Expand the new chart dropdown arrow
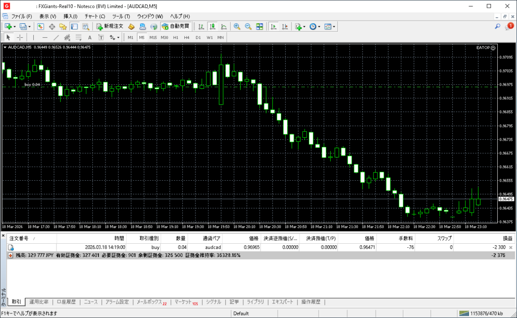Image resolution: width=517 pixels, height=318 pixels. tap(15, 26)
